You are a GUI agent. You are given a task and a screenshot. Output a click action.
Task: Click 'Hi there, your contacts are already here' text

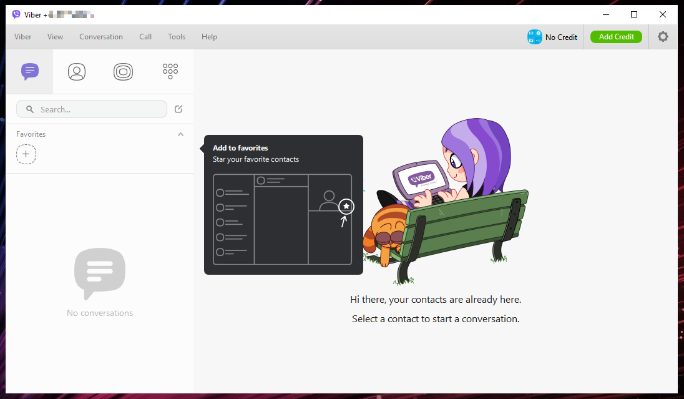click(436, 300)
